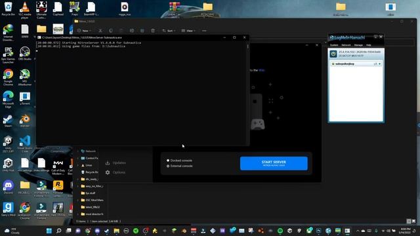Open the Discord desktop shortcut
420x236 pixels.
[x=8, y=187]
